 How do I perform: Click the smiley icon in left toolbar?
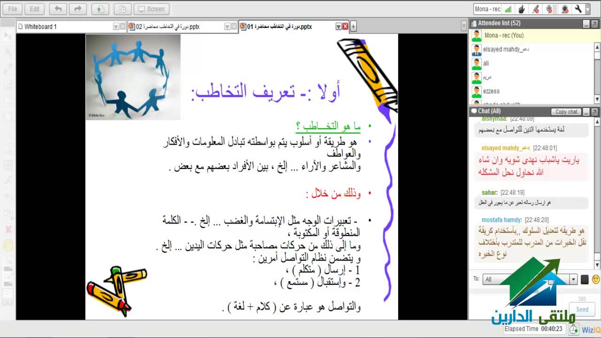pyautogui.click(x=8, y=245)
